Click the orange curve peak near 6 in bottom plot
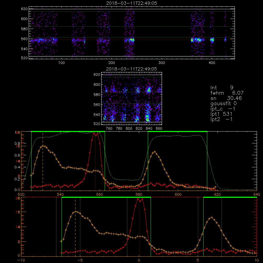The height and width of the screenshot is (263, 263). click(212, 218)
